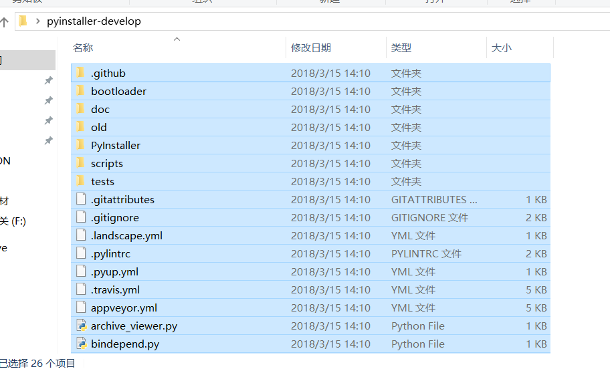Click the fourth pin icon in sidebar
The height and width of the screenshot is (369, 610).
[49, 140]
